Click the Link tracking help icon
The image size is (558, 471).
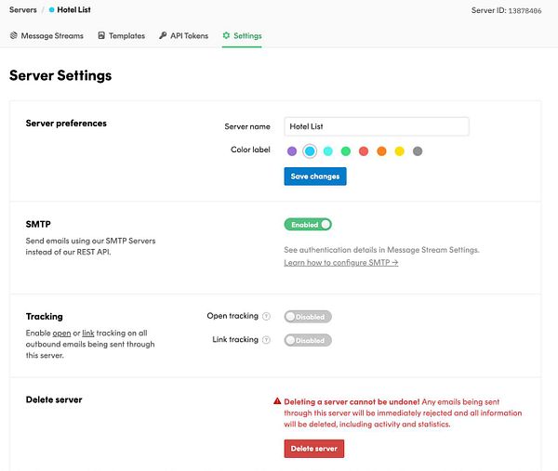(x=267, y=340)
